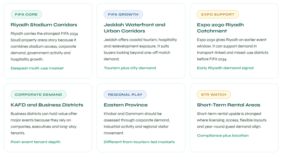Select the EXPO SUPPORT badge

pyautogui.click(x=218, y=14)
